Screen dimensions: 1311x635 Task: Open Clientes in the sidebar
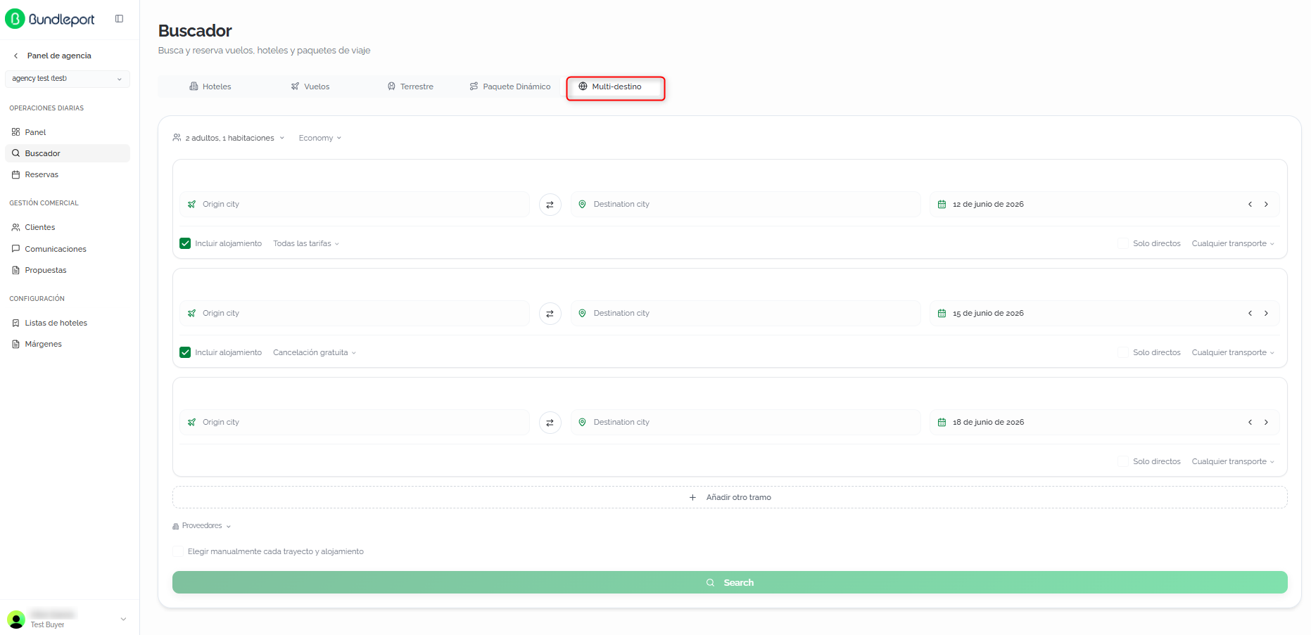(x=68, y=227)
